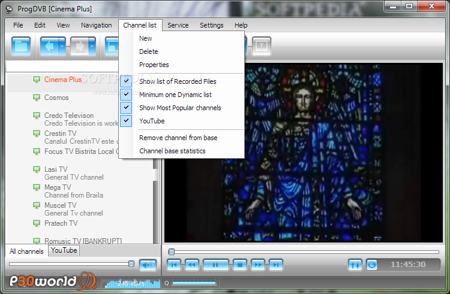This screenshot has width=450, height=294.
Task: Open the Navigation menu
Action: point(97,25)
